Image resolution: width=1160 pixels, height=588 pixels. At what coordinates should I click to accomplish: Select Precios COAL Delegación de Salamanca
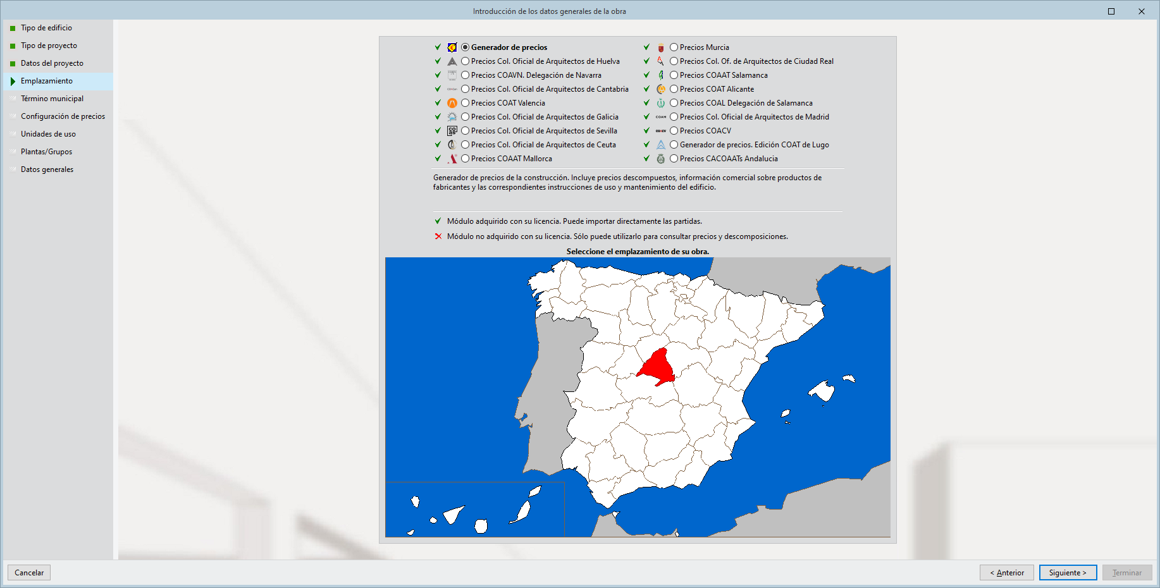(674, 103)
